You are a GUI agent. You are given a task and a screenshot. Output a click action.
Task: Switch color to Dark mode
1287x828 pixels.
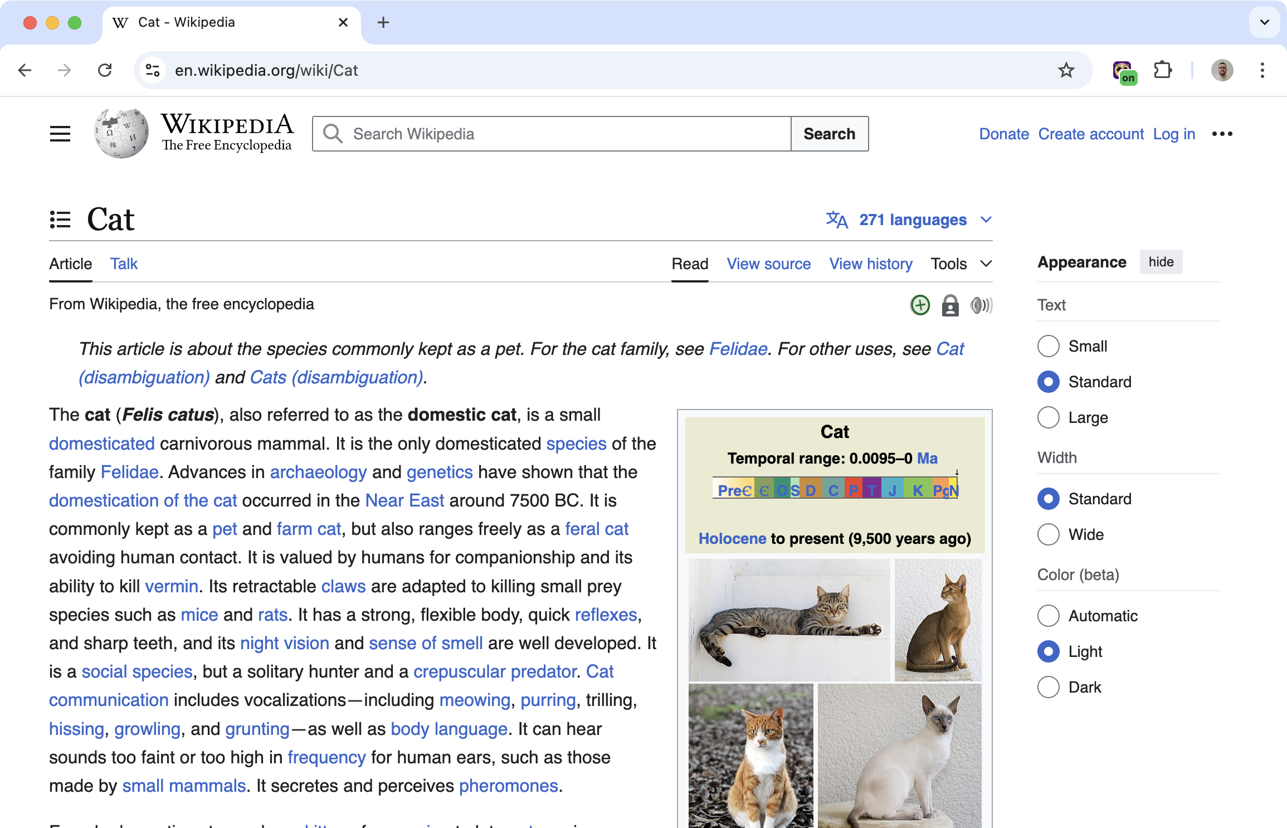1048,687
